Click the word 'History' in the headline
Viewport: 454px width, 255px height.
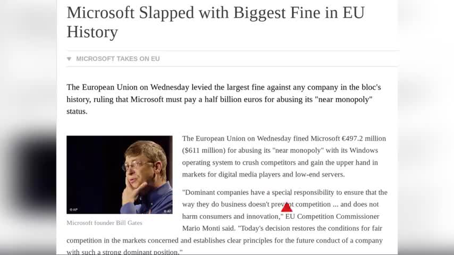pyautogui.click(x=92, y=32)
